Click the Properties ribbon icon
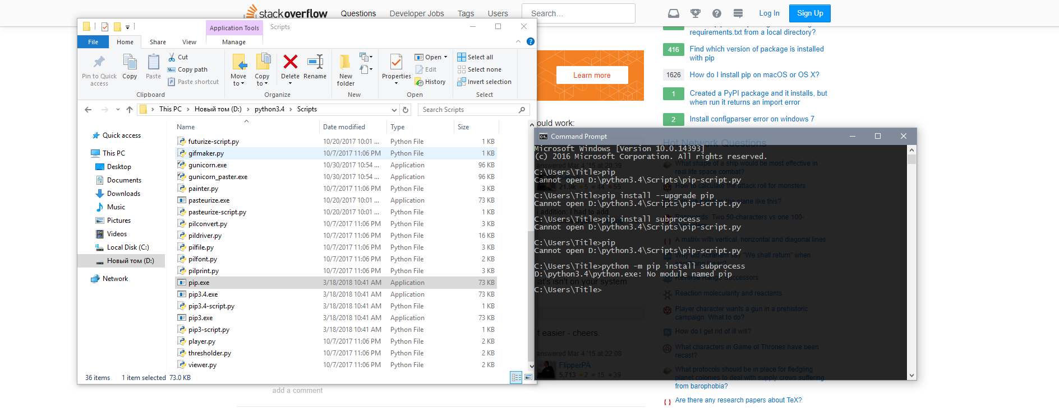This screenshot has height=408, width=1059. click(396, 62)
